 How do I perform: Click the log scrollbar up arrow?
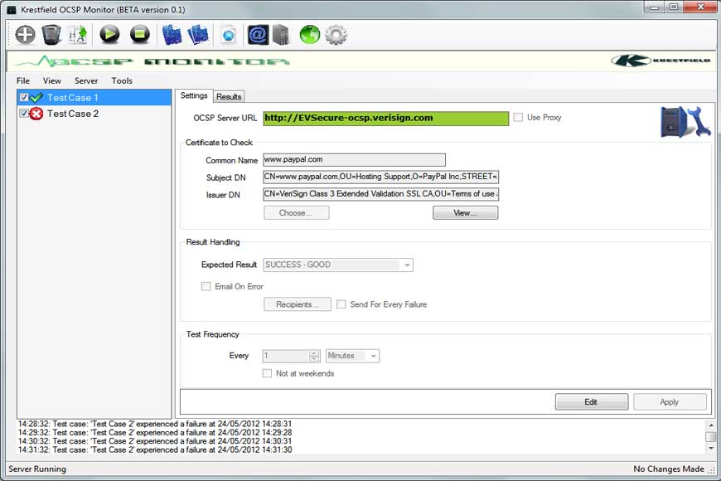pos(711,425)
